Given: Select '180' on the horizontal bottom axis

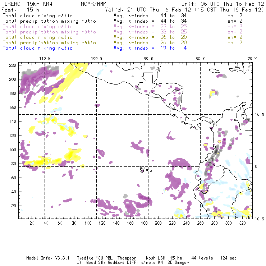Looking at the screenshot, I should (144, 223).
